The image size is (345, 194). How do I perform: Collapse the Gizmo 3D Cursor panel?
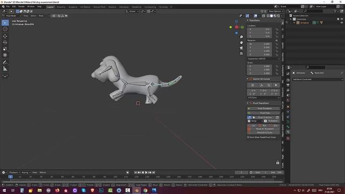tap(248, 79)
